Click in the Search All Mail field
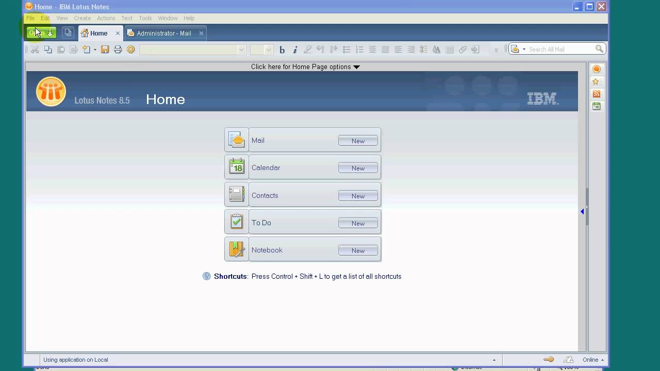The height and width of the screenshot is (371, 660). (x=561, y=49)
